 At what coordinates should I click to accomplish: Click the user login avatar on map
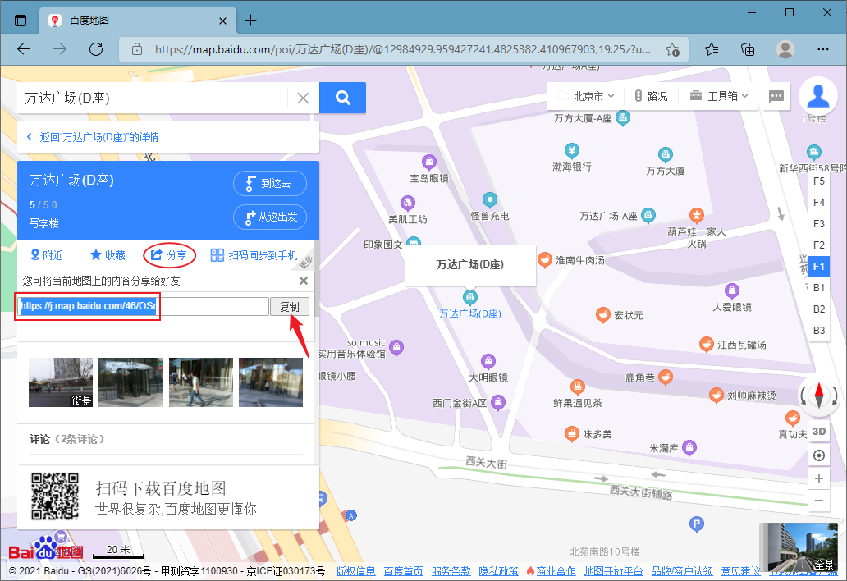click(817, 96)
